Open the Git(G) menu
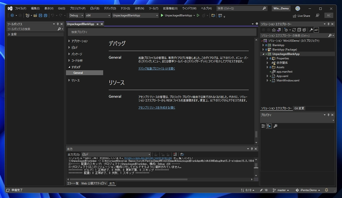Viewport: 342px width, 198px height. pyautogui.click(x=61, y=8)
